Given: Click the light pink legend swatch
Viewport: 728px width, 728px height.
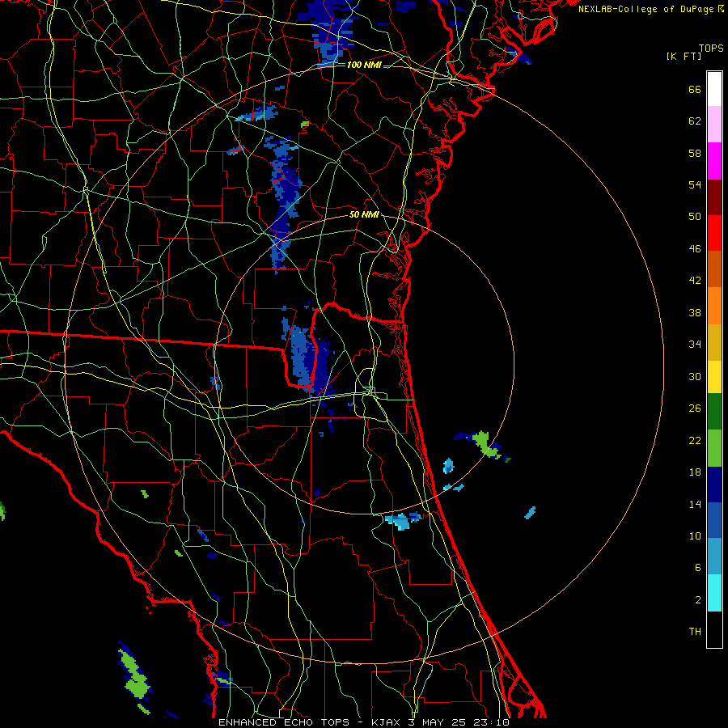Looking at the screenshot, I should click(x=714, y=124).
